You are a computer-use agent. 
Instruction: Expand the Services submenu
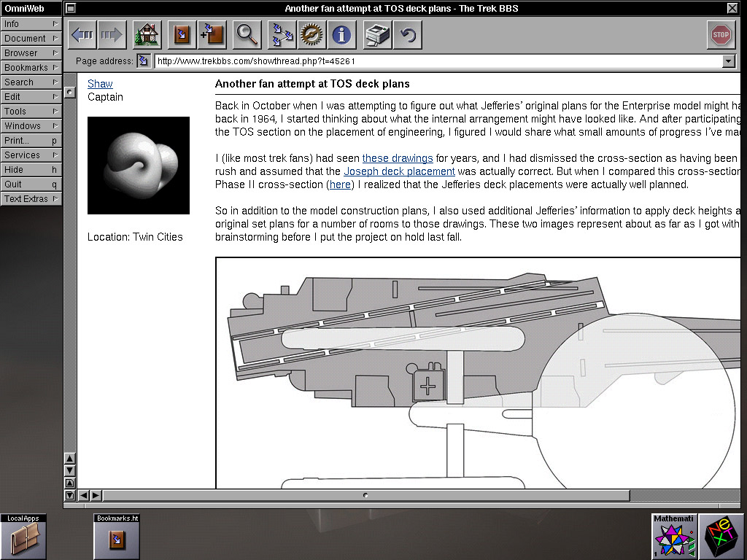coord(31,155)
